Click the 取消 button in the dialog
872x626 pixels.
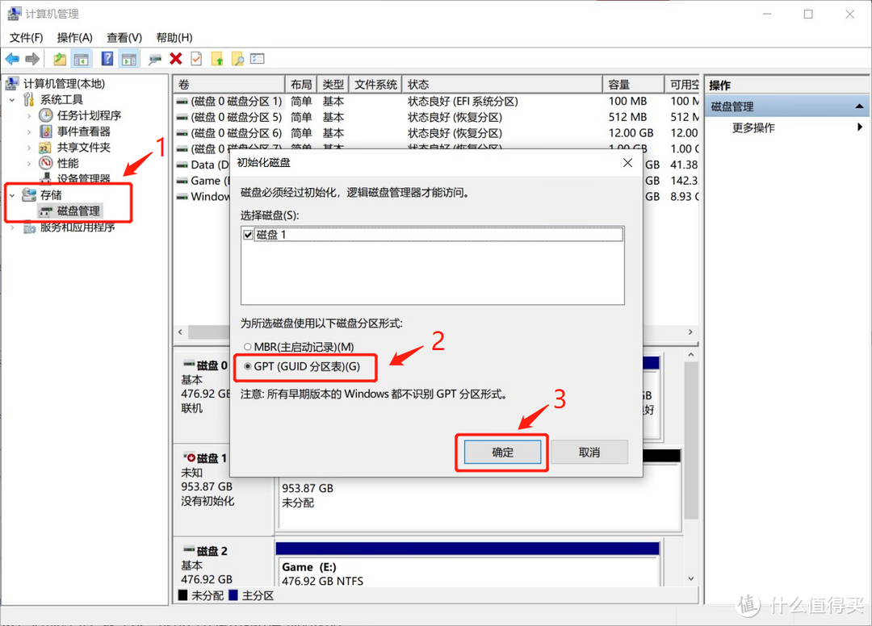(x=589, y=452)
